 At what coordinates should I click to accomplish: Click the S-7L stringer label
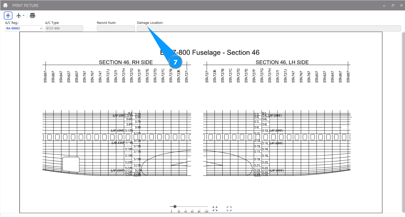[257, 122]
